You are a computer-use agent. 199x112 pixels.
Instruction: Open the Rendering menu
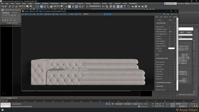click(64, 3)
